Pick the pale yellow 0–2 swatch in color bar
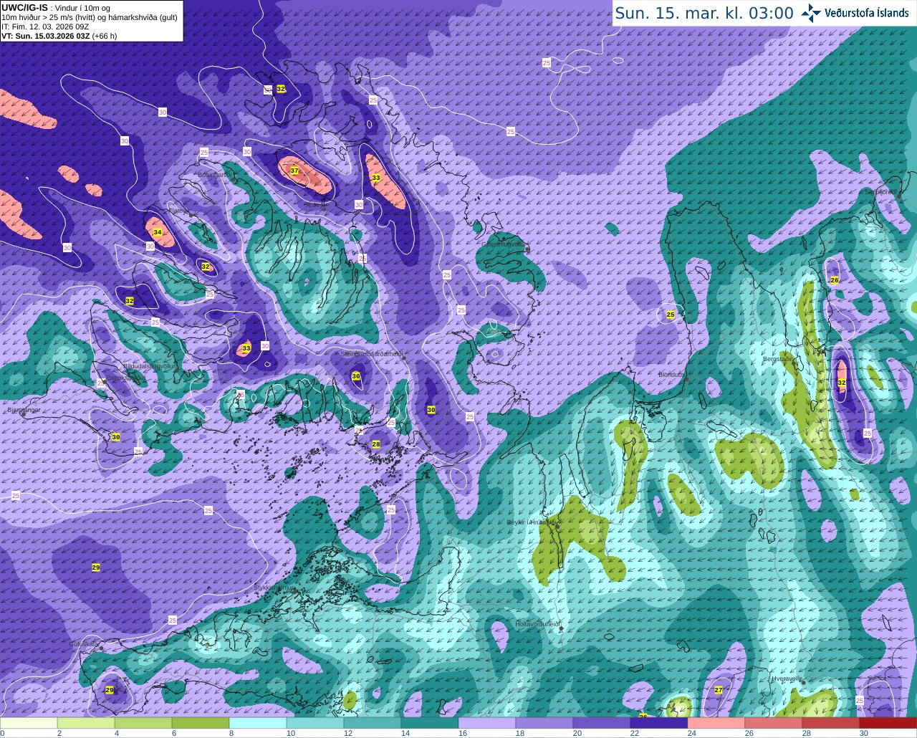This screenshot has height=738, width=917. click(29, 723)
